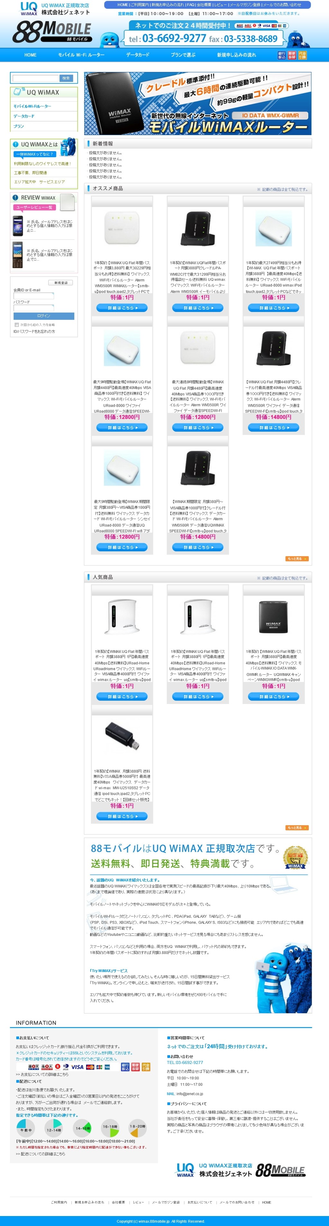
Task: Select プランで選ぶ in the navigation bar
Action: (x=183, y=55)
